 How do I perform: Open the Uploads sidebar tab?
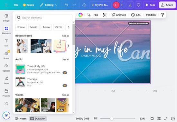point(6,68)
